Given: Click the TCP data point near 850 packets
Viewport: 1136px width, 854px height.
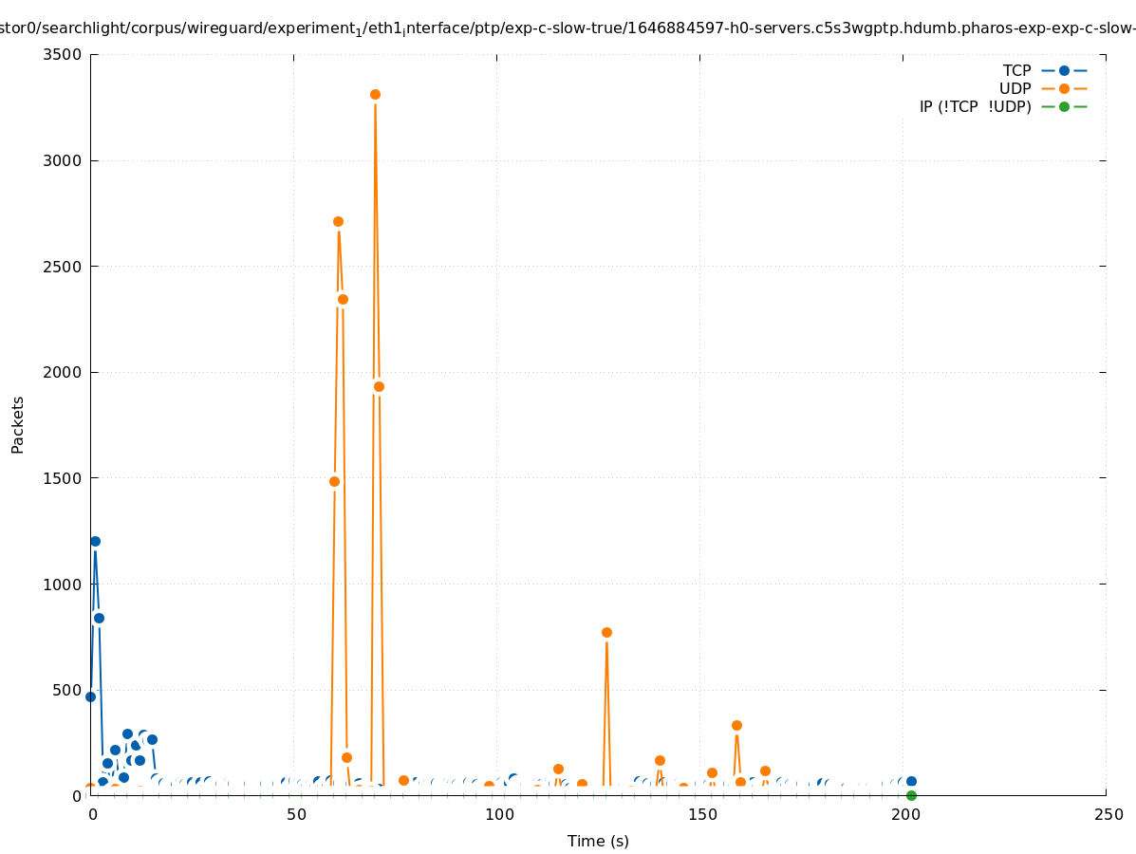Looking at the screenshot, I should 99,618.
